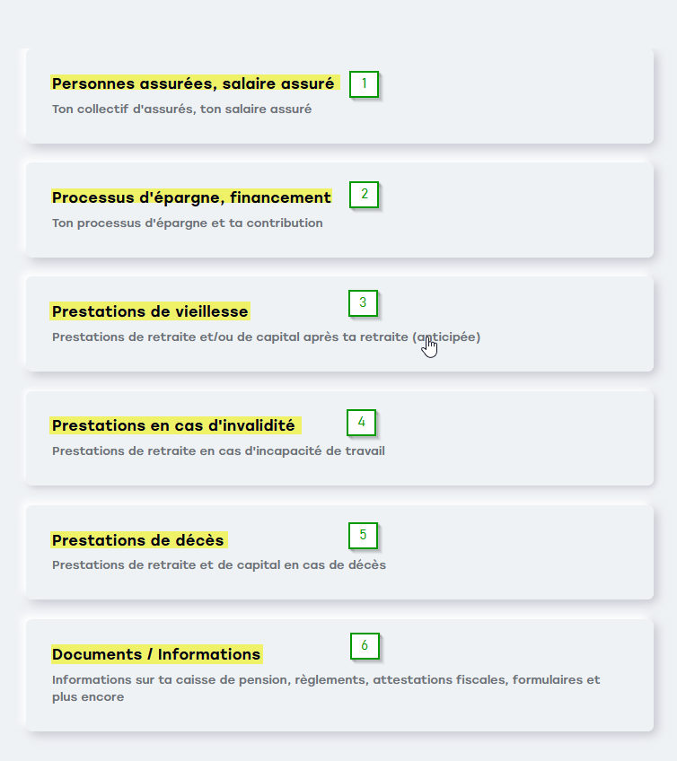Click the green numbered box 5
This screenshot has width=677, height=761.
[x=363, y=536]
